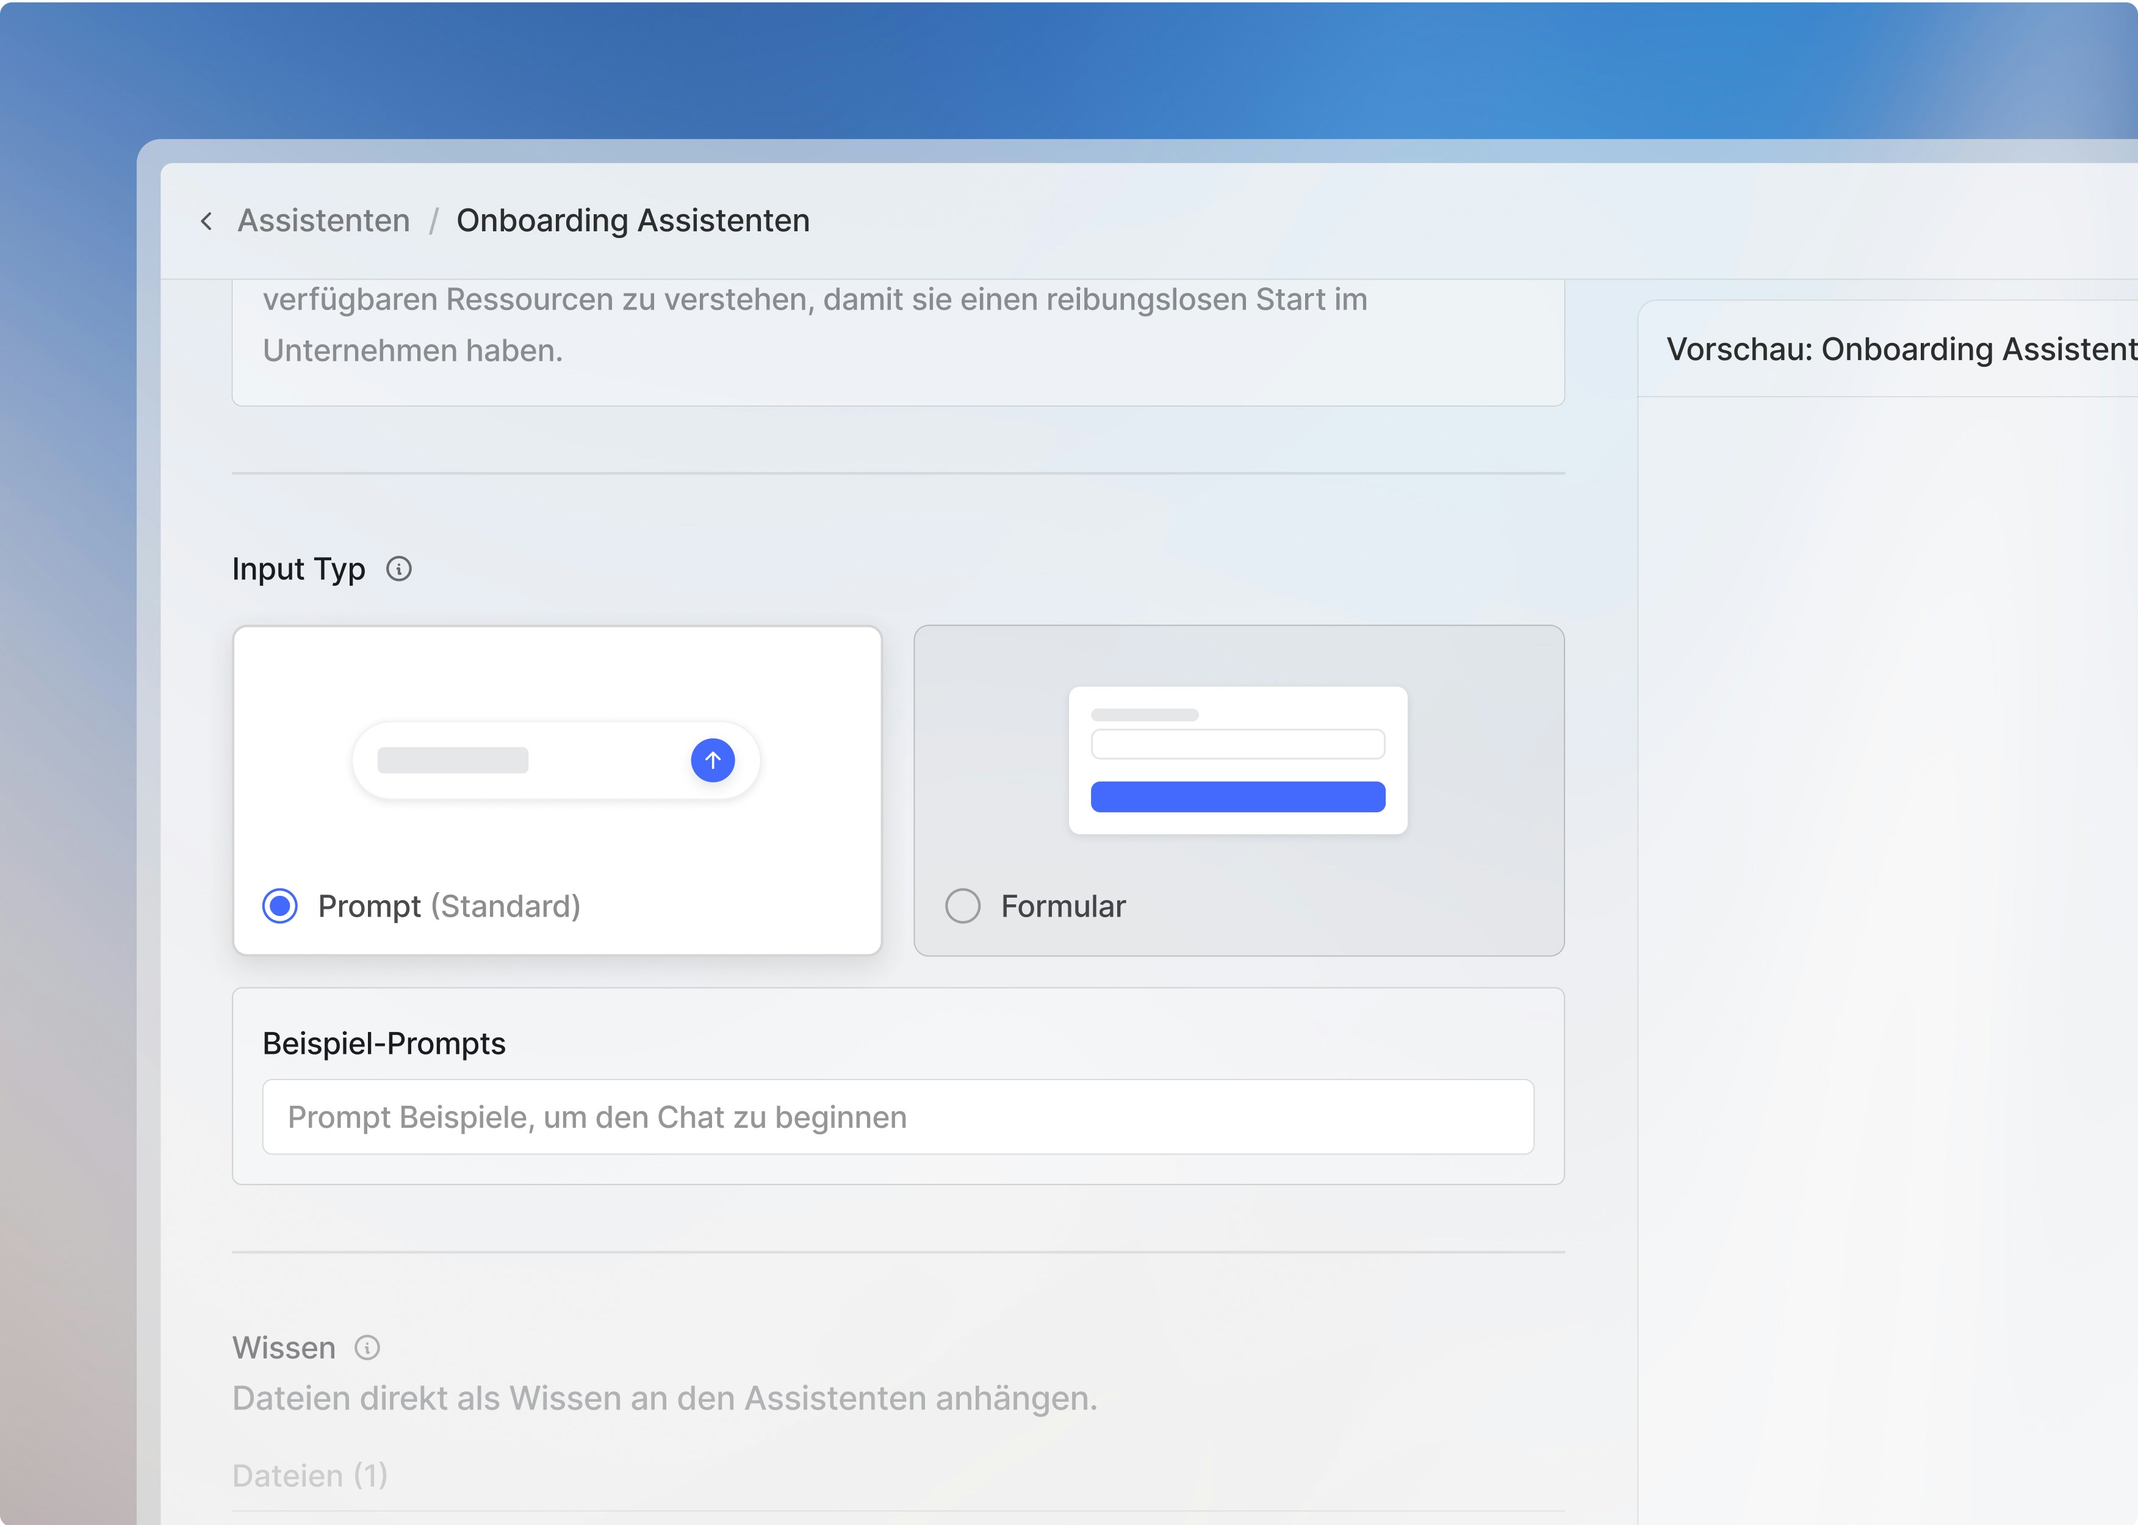Viewport: 2138px width, 1525px height.
Task: Click the Onboarding Assistenten breadcrumb title
Action: click(632, 221)
